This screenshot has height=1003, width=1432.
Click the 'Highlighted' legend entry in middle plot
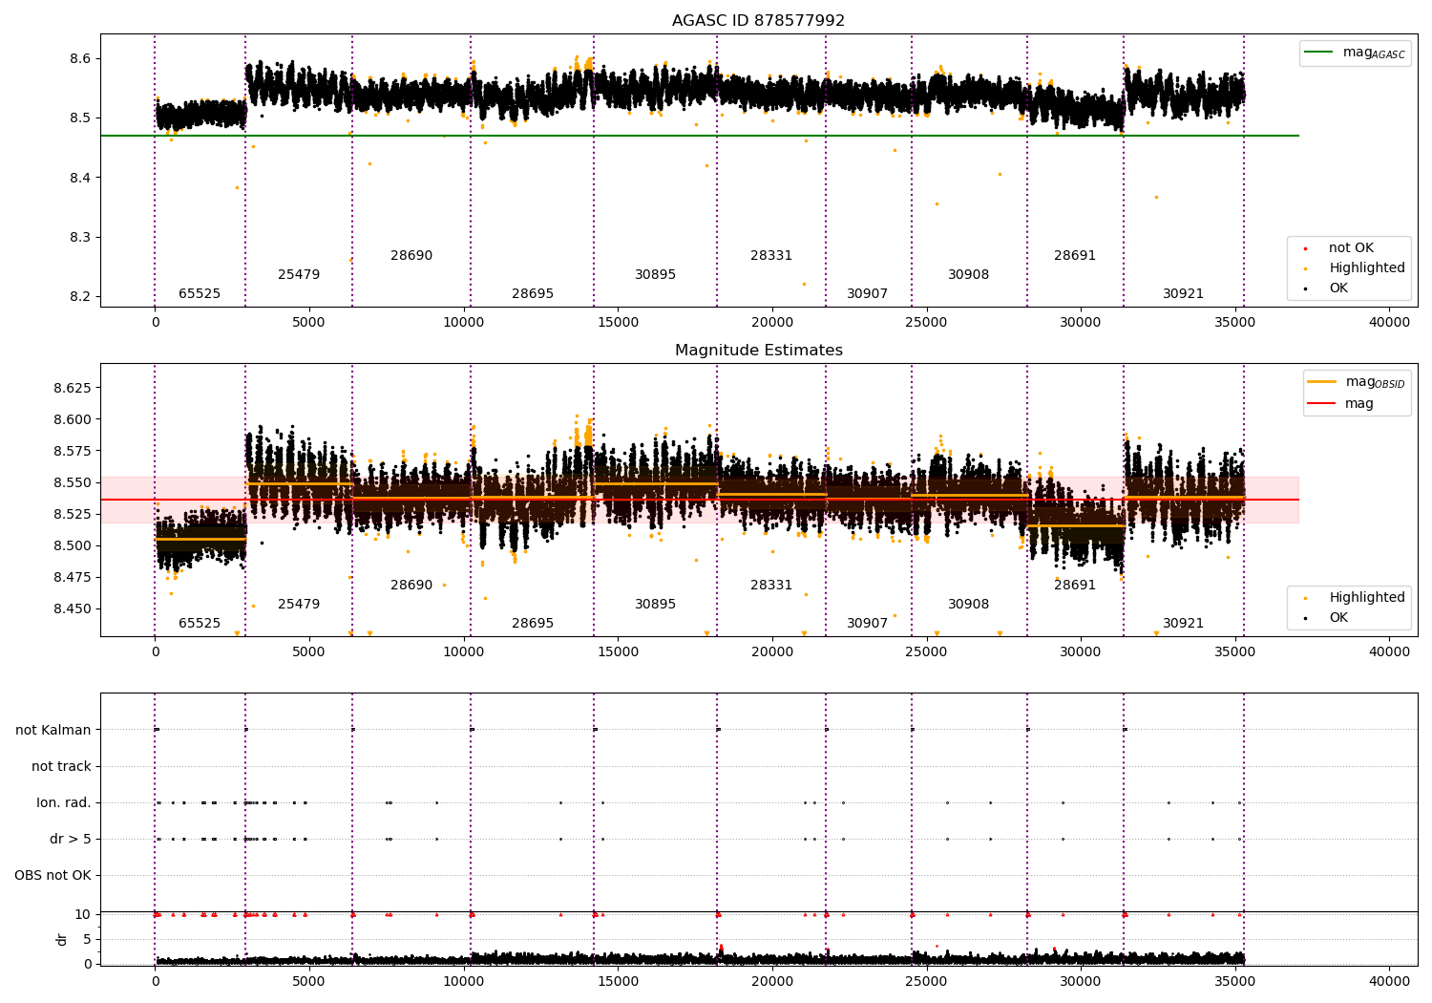(x=1367, y=598)
